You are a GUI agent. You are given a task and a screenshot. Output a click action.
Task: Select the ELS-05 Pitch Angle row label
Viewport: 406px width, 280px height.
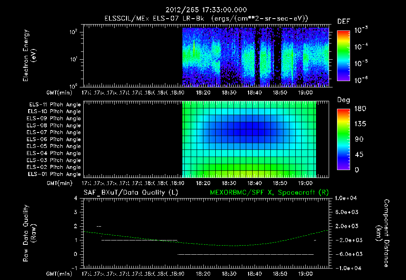[54, 146]
